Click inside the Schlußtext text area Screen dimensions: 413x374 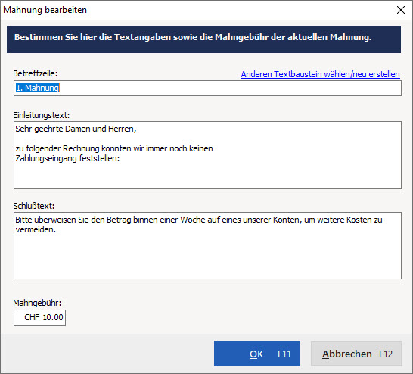tap(207, 245)
